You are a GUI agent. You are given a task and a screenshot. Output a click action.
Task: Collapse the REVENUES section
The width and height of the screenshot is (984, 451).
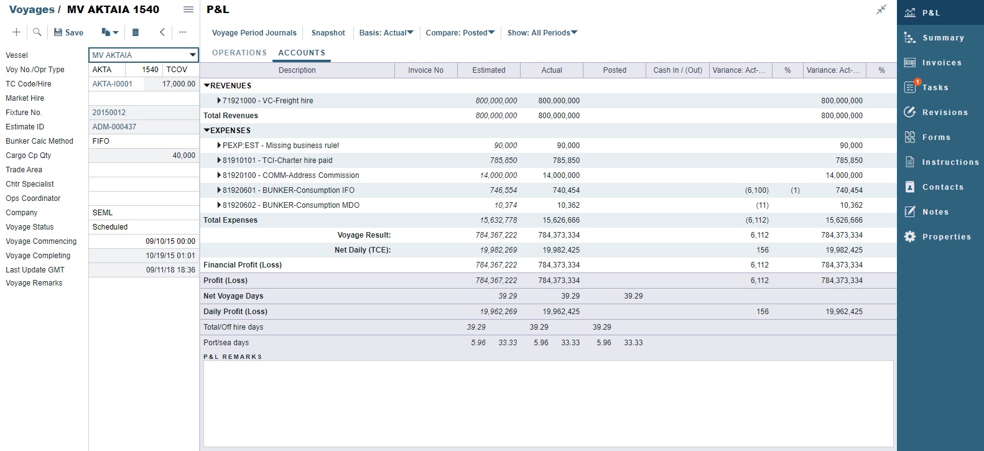(207, 86)
